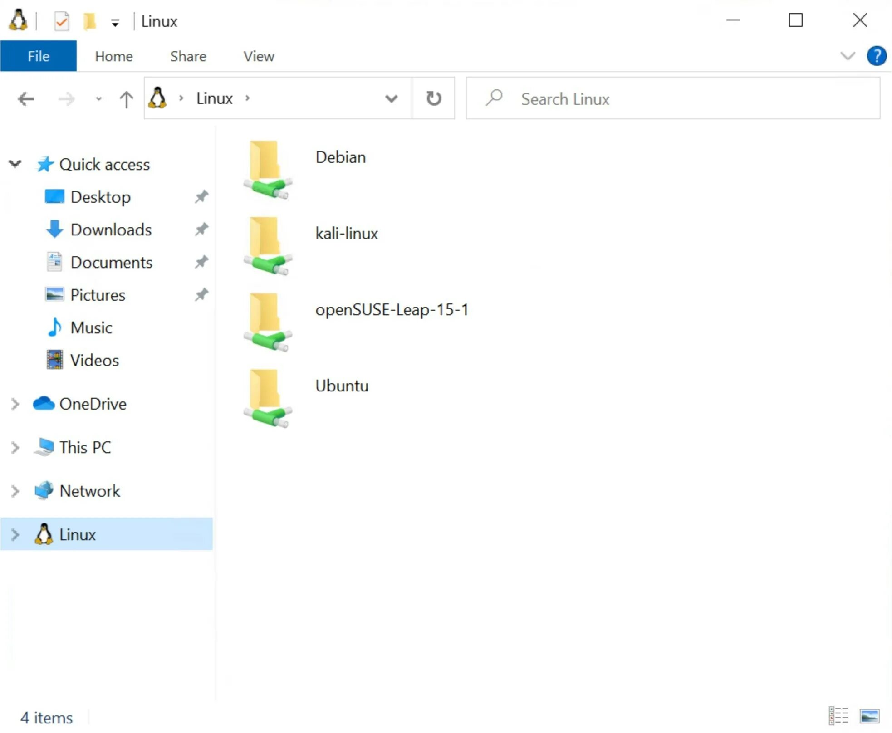Switch to Details view layout
This screenshot has height=733, width=892.
point(838,716)
